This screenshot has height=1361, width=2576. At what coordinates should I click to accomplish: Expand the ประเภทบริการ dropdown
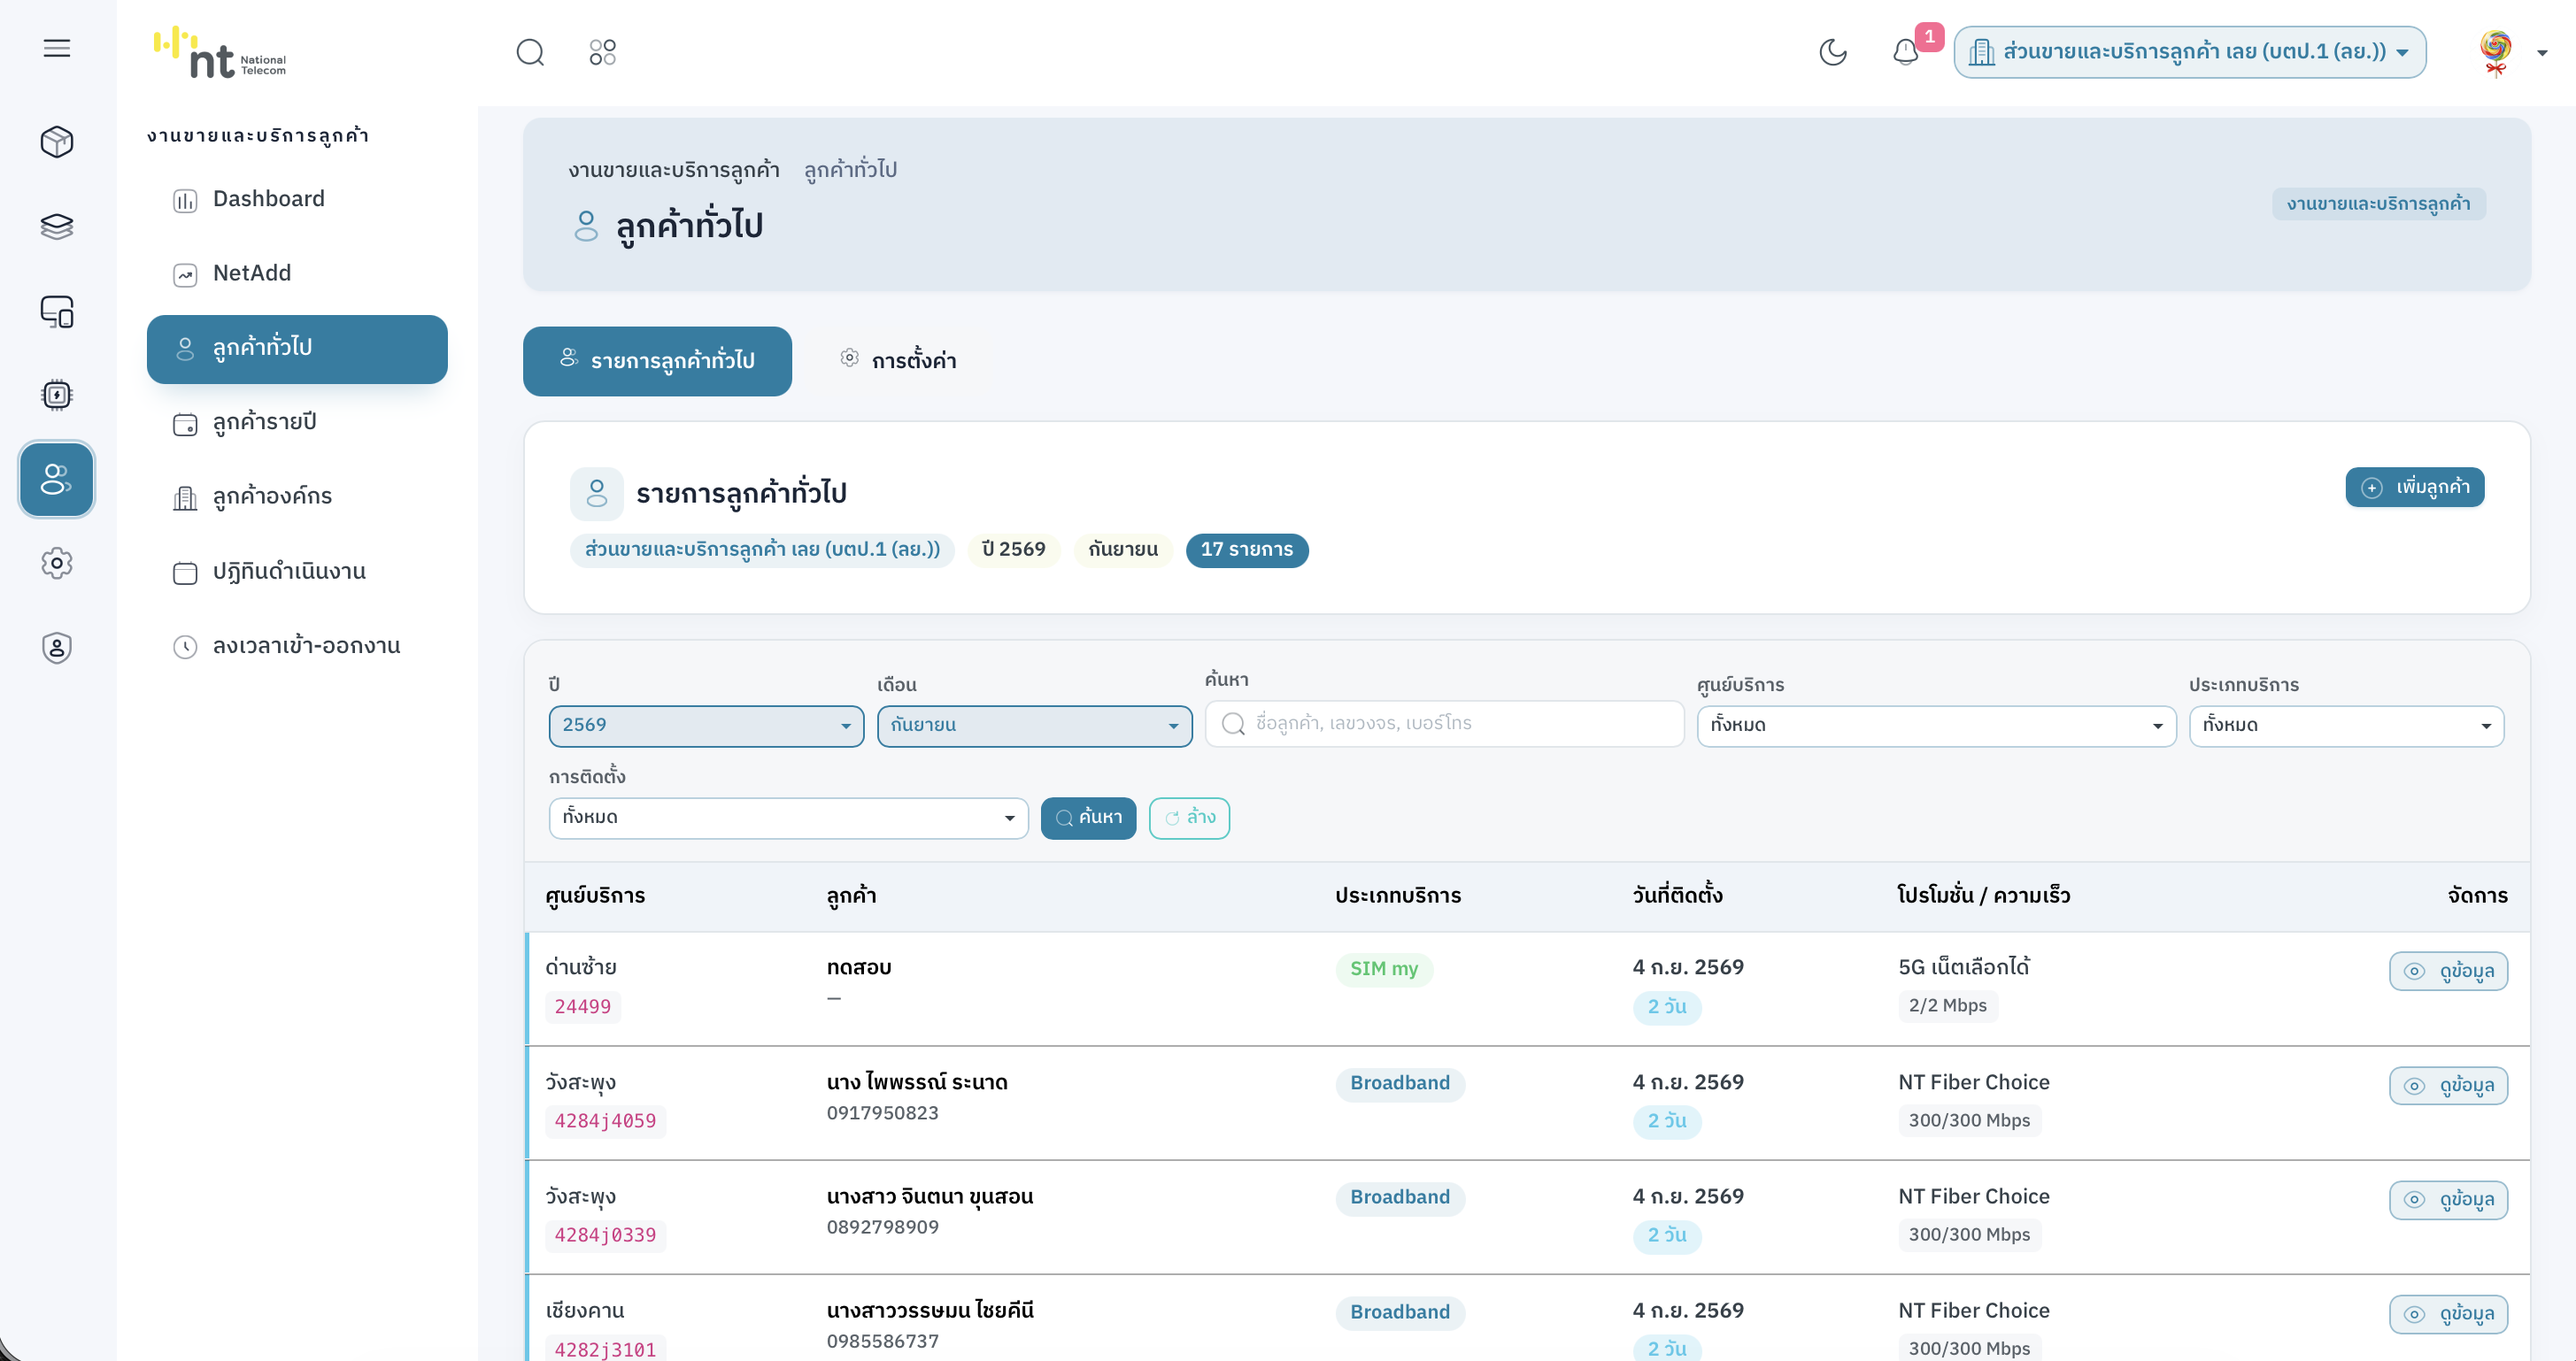[x=2346, y=725]
